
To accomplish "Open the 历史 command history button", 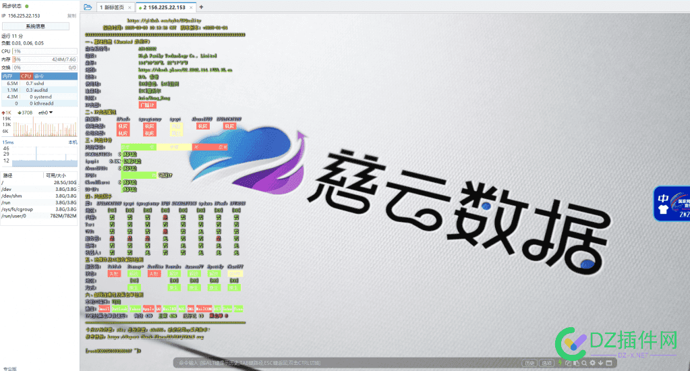I will 529,363.
